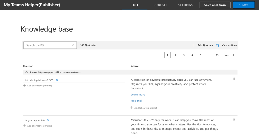
Task: Click the Answer column header
Action: pos(135,66)
